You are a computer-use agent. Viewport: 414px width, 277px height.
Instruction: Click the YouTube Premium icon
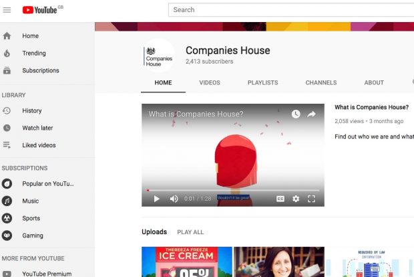[7, 274]
